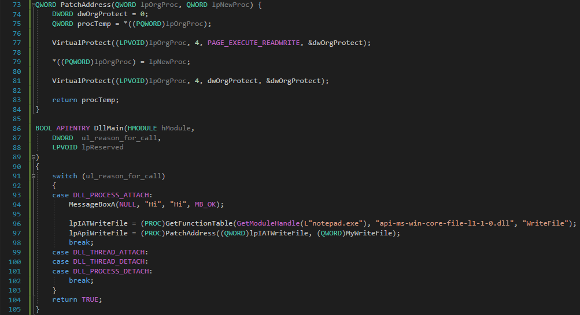Image resolution: width=580 pixels, height=315 pixels.
Task: Click the MB_OK constant
Action: pos(205,204)
